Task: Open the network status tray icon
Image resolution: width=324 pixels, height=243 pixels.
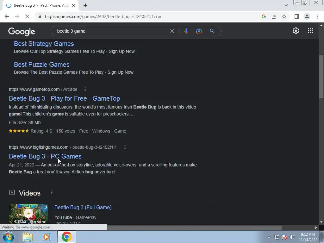Action: pyautogui.click(x=277, y=237)
